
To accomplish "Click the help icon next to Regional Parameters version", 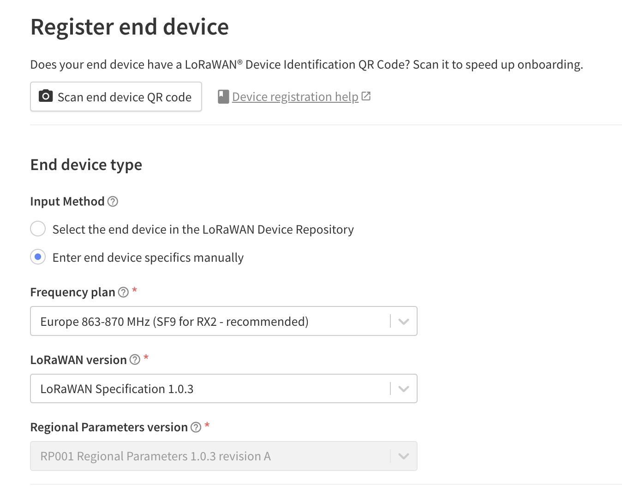I will click(x=196, y=427).
